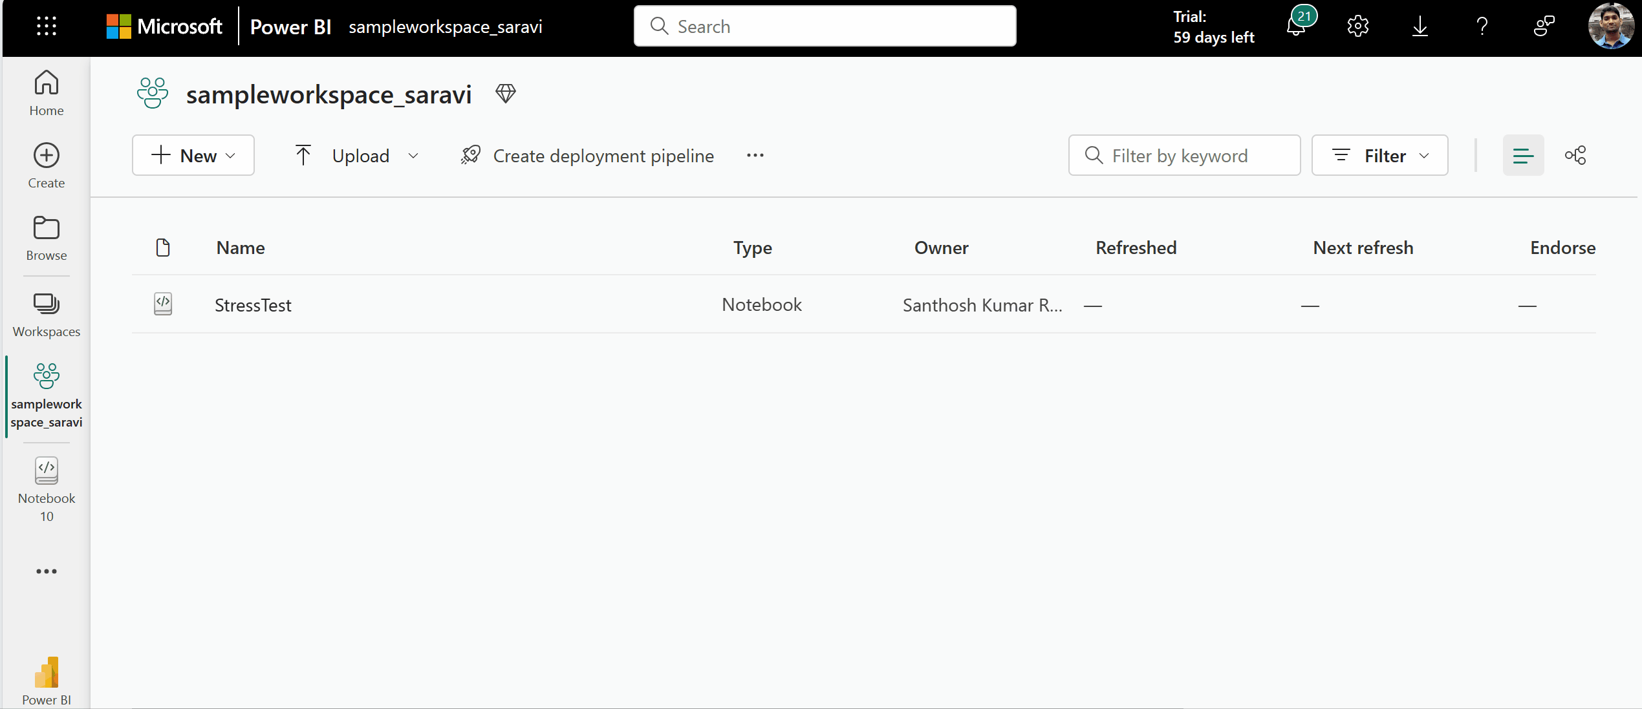Expand the Upload dropdown arrow
The height and width of the screenshot is (709, 1642).
pyautogui.click(x=414, y=155)
